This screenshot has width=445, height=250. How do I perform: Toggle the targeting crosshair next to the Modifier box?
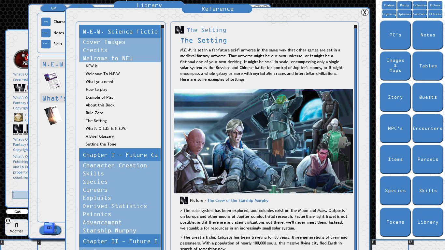(8, 220)
